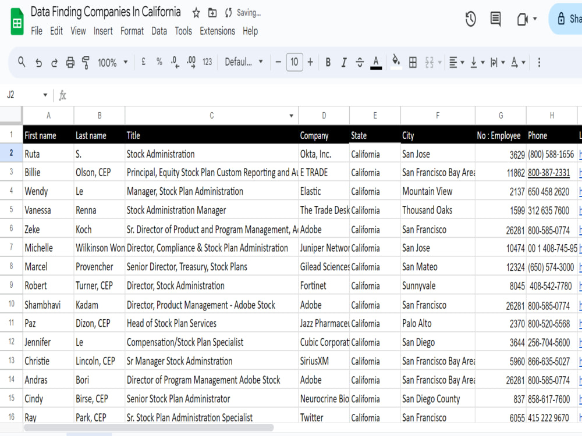Toggle strikethrough formatting
Screen dimensions: 582x436
point(360,62)
